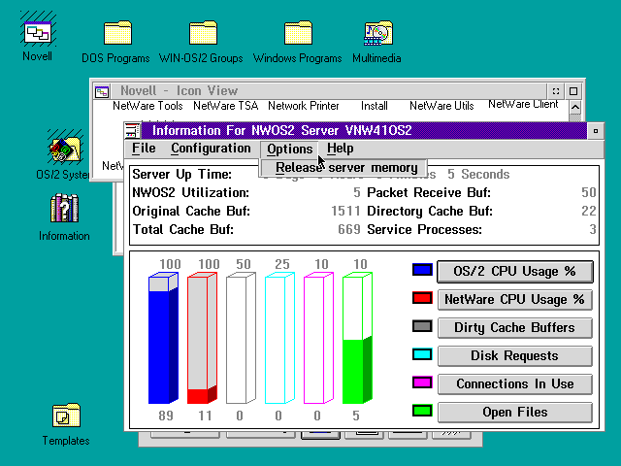The height and width of the screenshot is (466, 621).
Task: Click the value 89 under blue bar
Action: [166, 416]
